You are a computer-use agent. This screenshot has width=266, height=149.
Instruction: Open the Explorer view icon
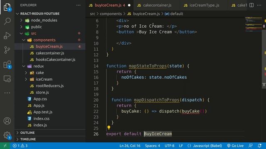coord(7,7)
